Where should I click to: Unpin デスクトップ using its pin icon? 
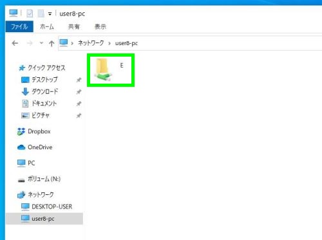point(79,80)
